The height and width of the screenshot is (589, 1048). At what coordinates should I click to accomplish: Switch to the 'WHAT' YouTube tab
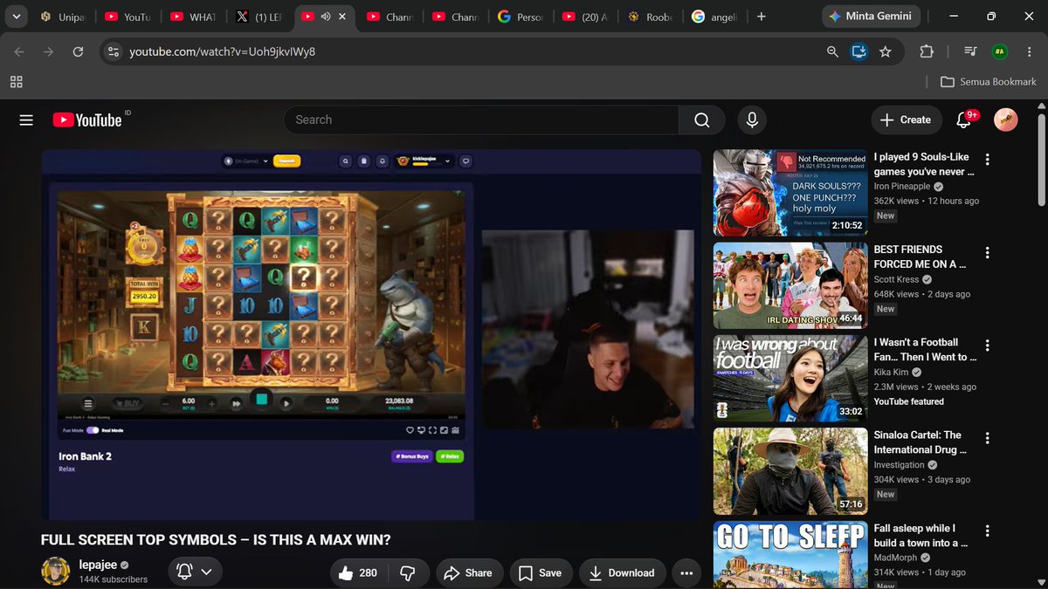(194, 17)
